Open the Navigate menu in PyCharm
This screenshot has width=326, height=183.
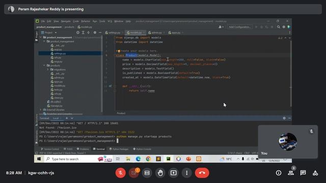pyautogui.click(x=66, y=21)
